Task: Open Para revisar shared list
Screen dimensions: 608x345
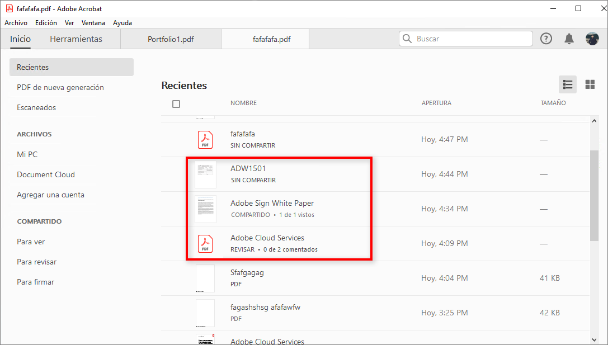Action: click(x=36, y=262)
